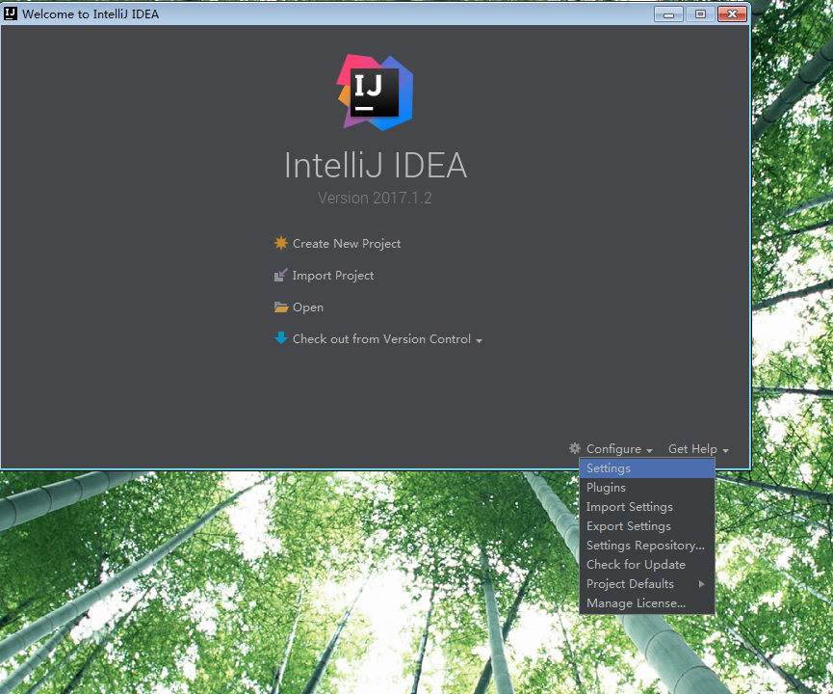Click the Open folder icon
This screenshot has width=833, height=694.
point(280,307)
